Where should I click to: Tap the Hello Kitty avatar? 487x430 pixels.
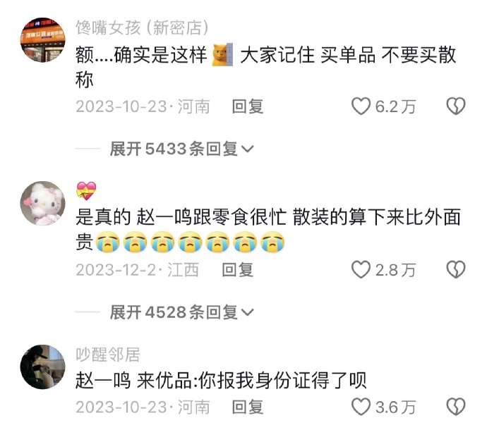pos(43,203)
